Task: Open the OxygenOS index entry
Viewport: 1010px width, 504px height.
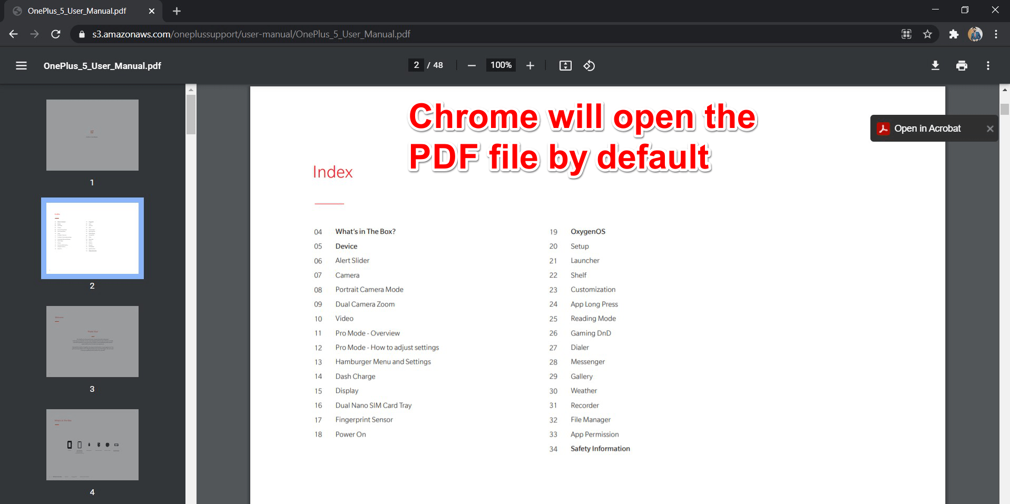Action: (588, 232)
